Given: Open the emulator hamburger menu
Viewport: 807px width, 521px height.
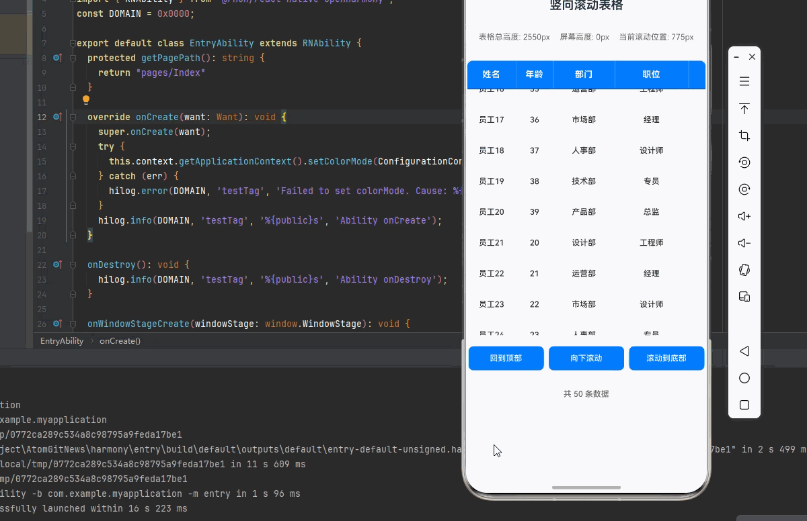Looking at the screenshot, I should click(744, 81).
